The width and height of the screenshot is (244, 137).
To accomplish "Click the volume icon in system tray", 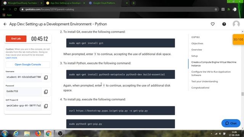I will (x=220, y=134).
